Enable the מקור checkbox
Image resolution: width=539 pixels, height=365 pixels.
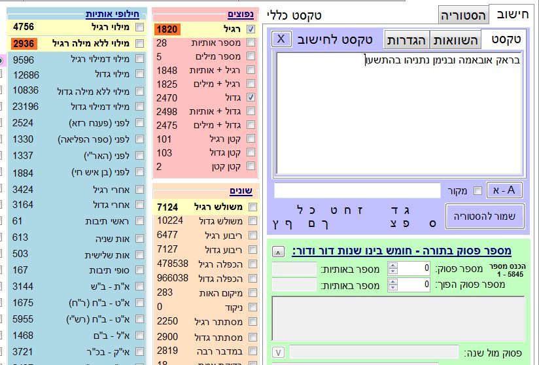click(477, 190)
